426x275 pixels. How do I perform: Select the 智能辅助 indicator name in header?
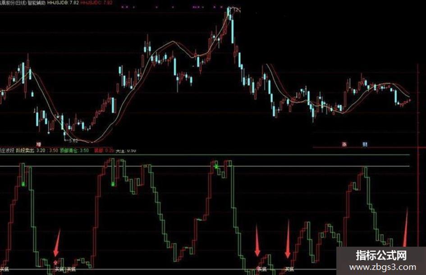[x=37, y=3]
